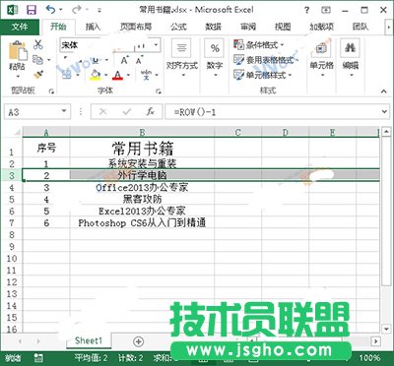
Task: Open 条件格式 conditional formatting
Action: (x=259, y=45)
